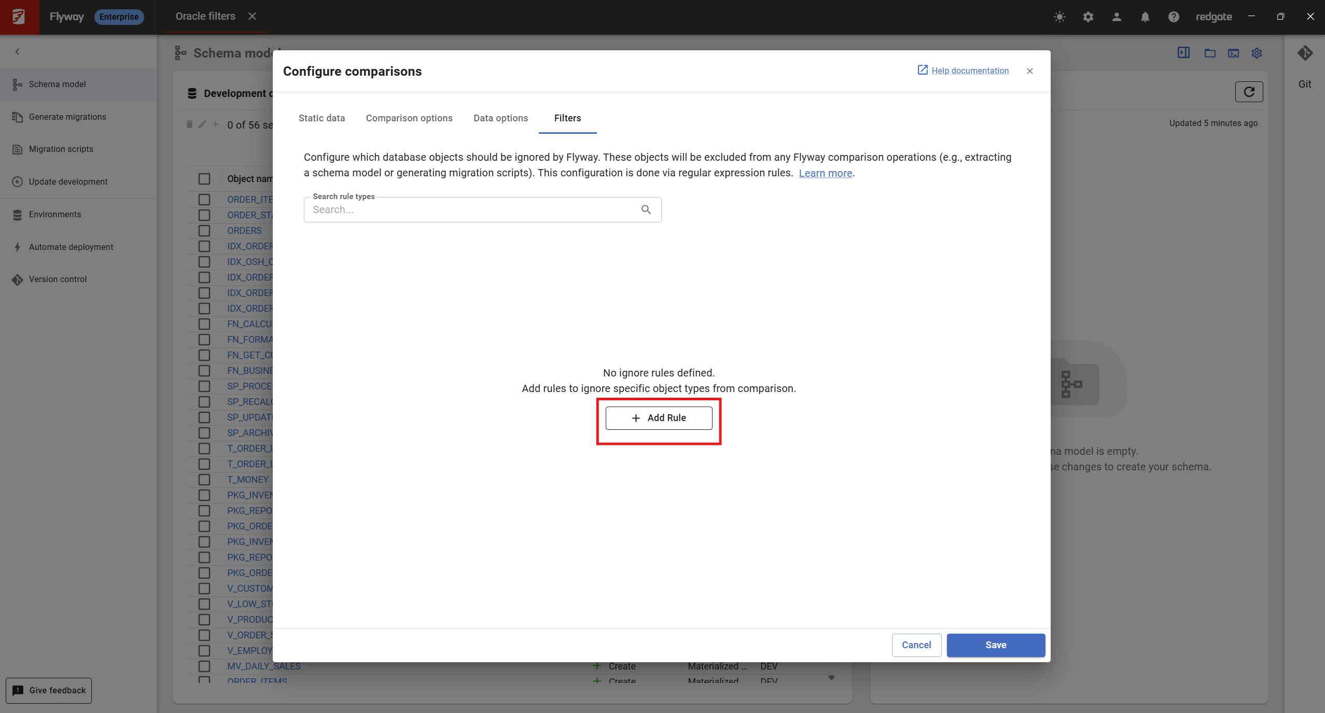Click the search magnifier icon

pos(646,209)
